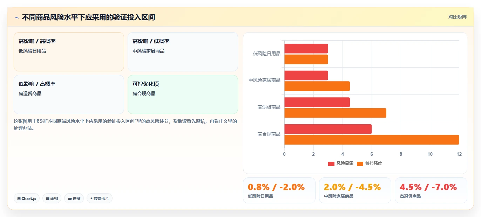
Task: Click the 低风险日用品 y-axis label
Action: 267,54
